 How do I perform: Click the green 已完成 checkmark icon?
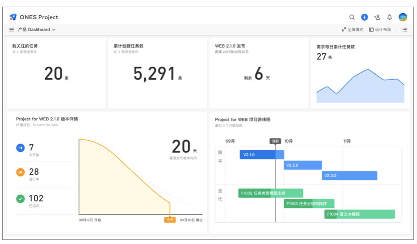click(x=21, y=199)
